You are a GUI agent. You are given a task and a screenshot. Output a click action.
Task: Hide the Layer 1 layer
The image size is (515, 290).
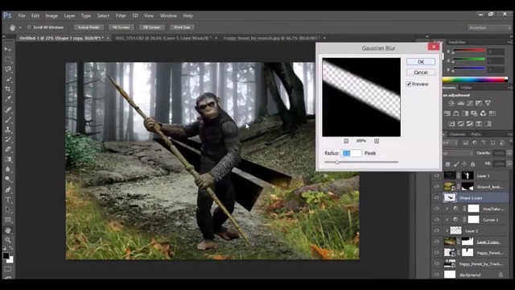point(436,176)
